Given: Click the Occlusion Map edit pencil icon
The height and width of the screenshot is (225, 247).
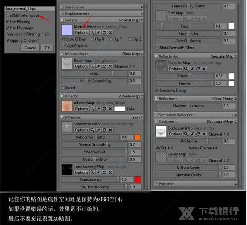Looking at the screenshot, I should [193, 134].
